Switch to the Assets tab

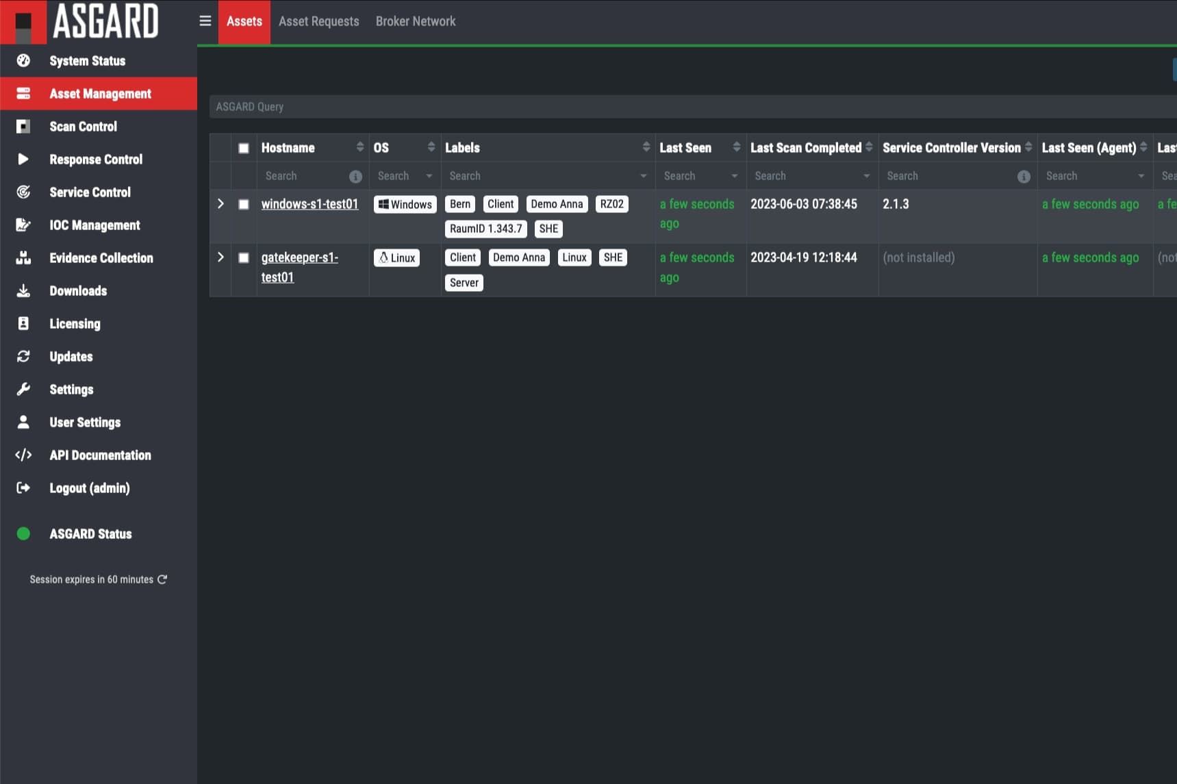click(244, 21)
